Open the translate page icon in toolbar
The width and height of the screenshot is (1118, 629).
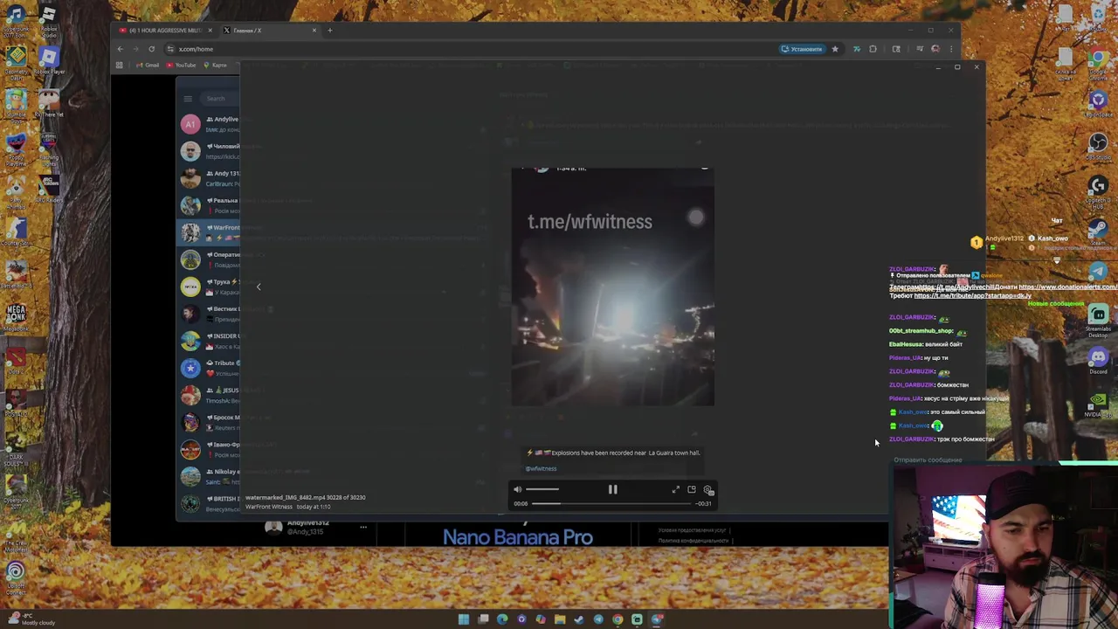point(857,49)
